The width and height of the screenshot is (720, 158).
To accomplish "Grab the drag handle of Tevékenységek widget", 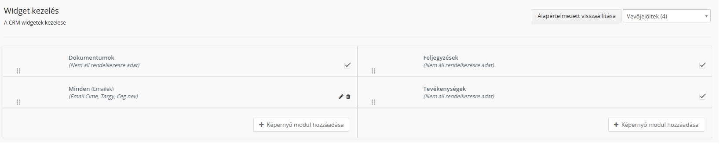I will point(373,102).
